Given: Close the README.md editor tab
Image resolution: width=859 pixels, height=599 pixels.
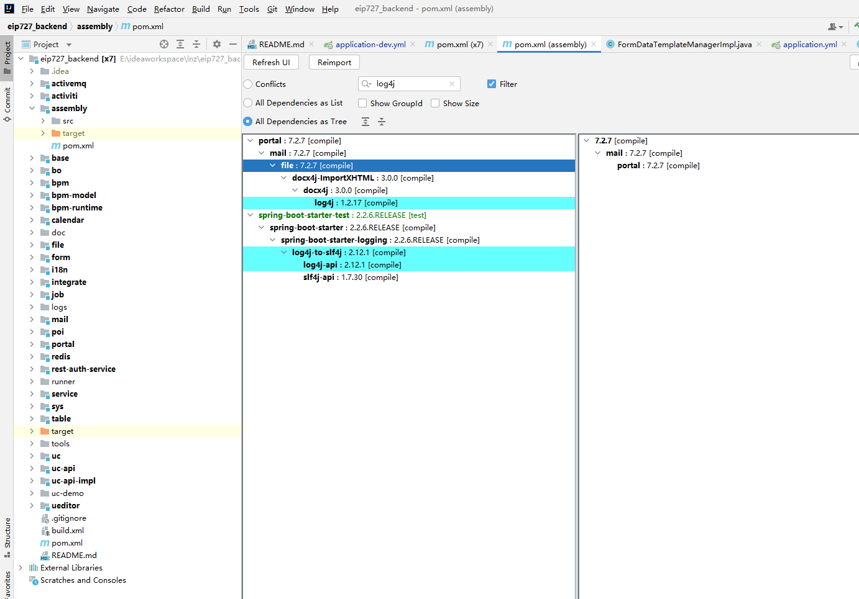Looking at the screenshot, I should pyautogui.click(x=311, y=44).
